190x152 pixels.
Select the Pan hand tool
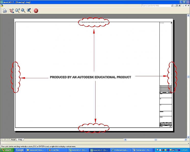(x=11, y=10)
